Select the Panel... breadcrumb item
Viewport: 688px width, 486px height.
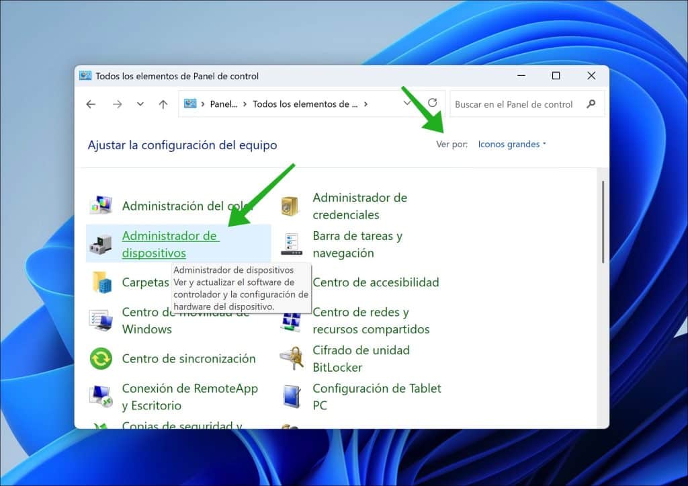(224, 104)
